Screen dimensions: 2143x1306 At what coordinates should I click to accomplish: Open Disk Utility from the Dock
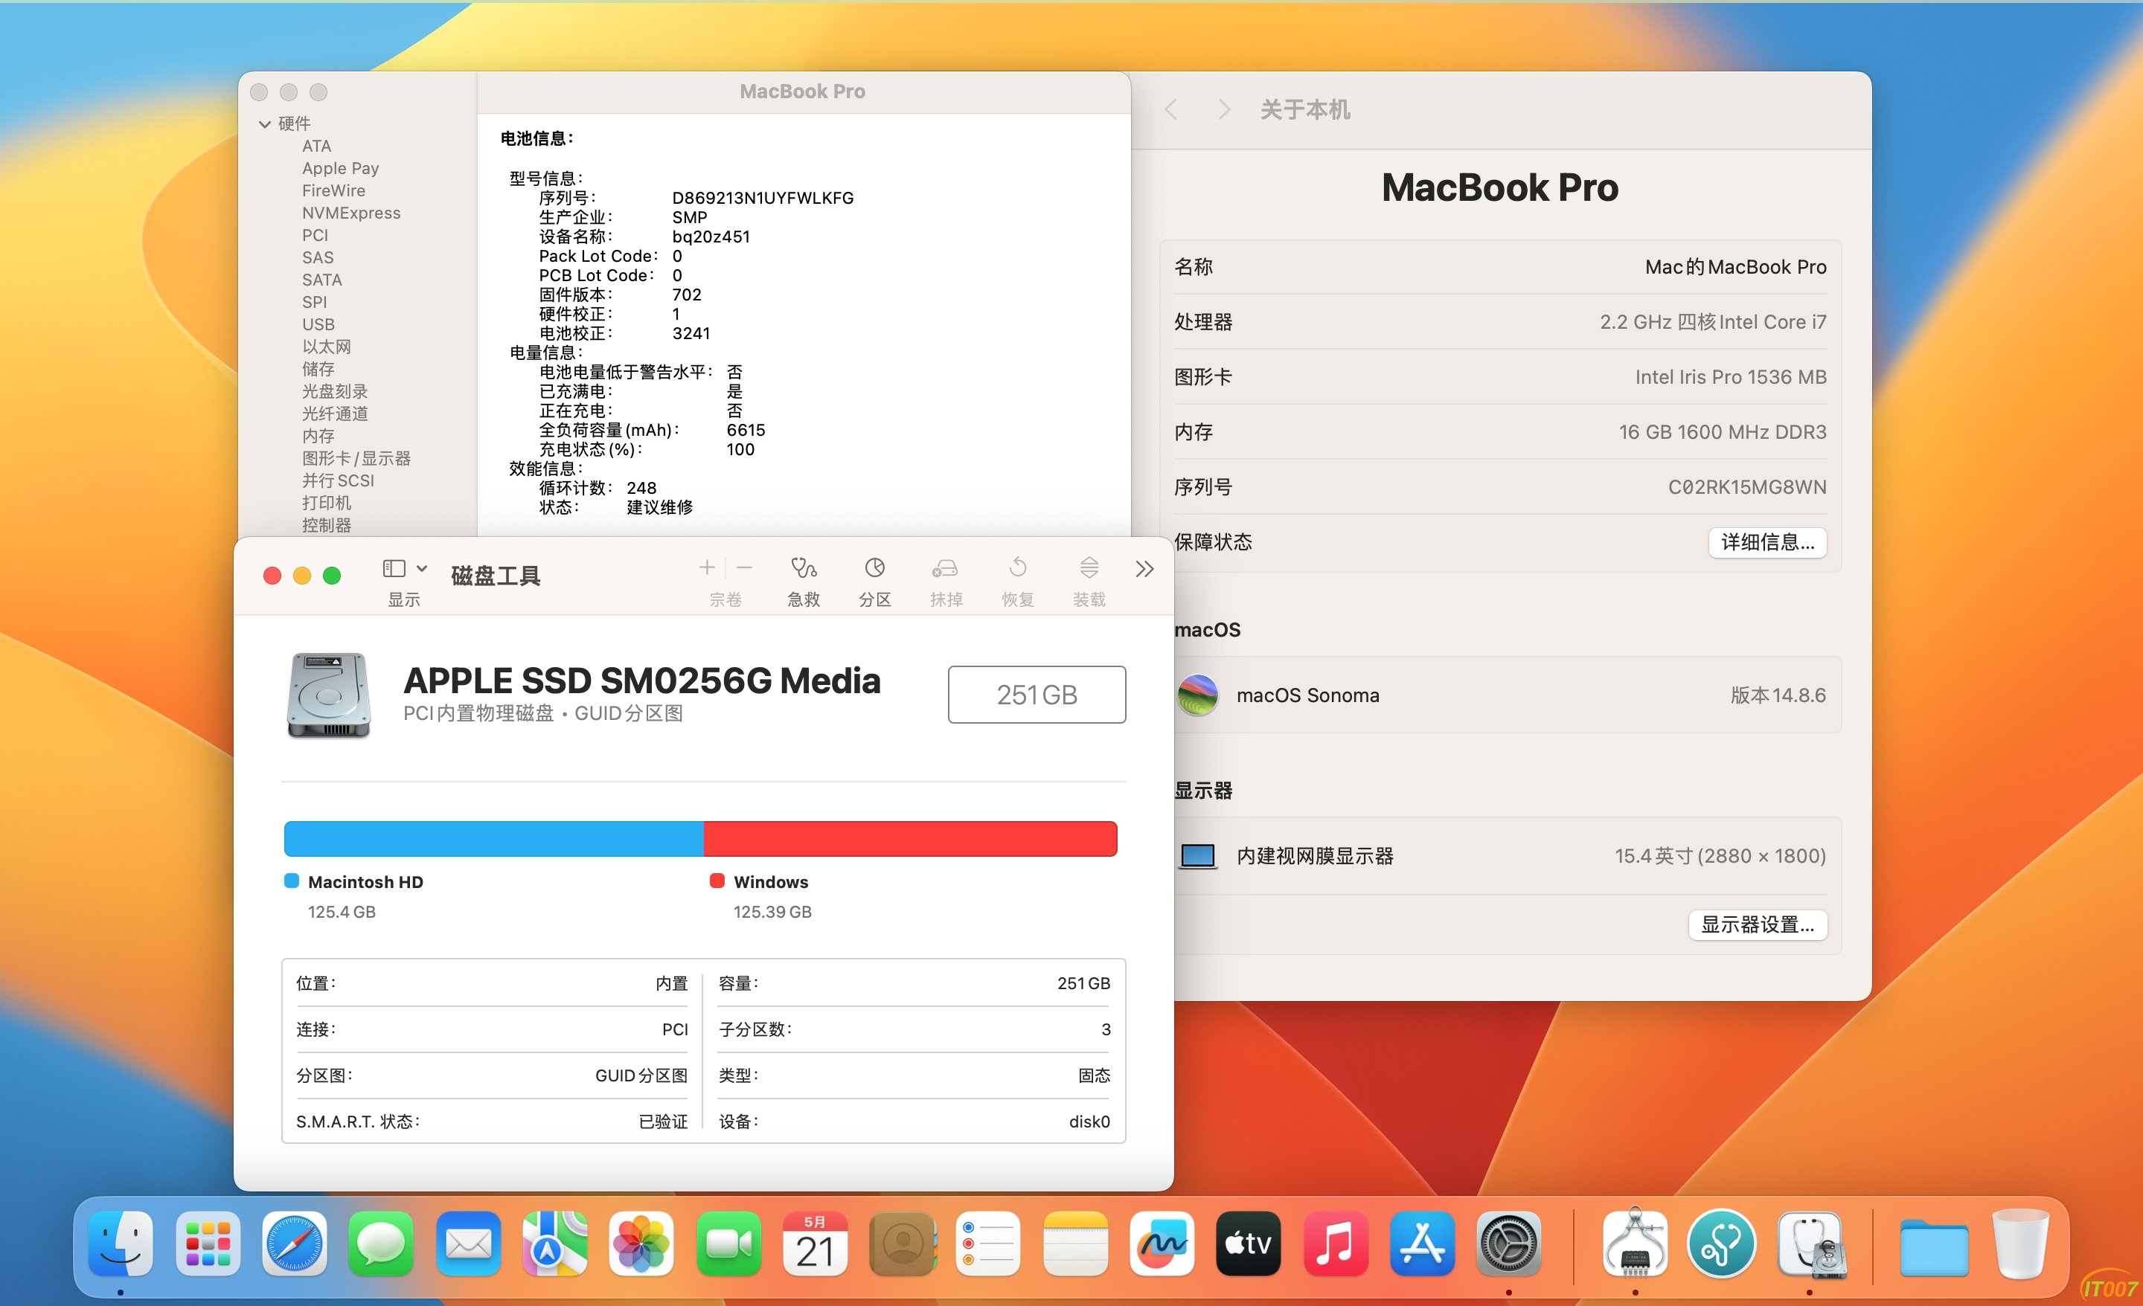1812,1244
